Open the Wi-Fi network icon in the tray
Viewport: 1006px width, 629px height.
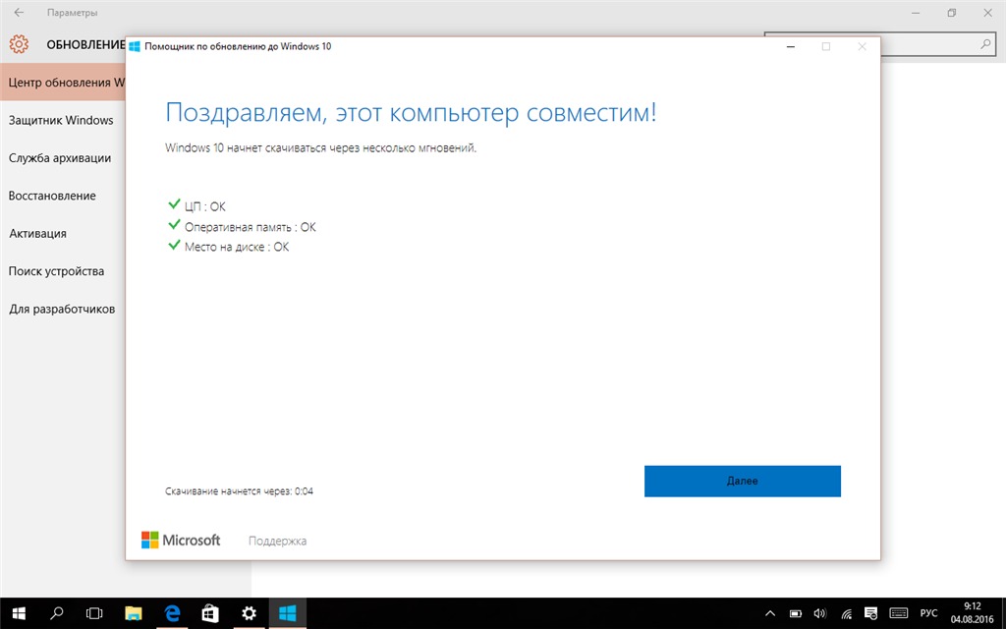[x=846, y=613]
